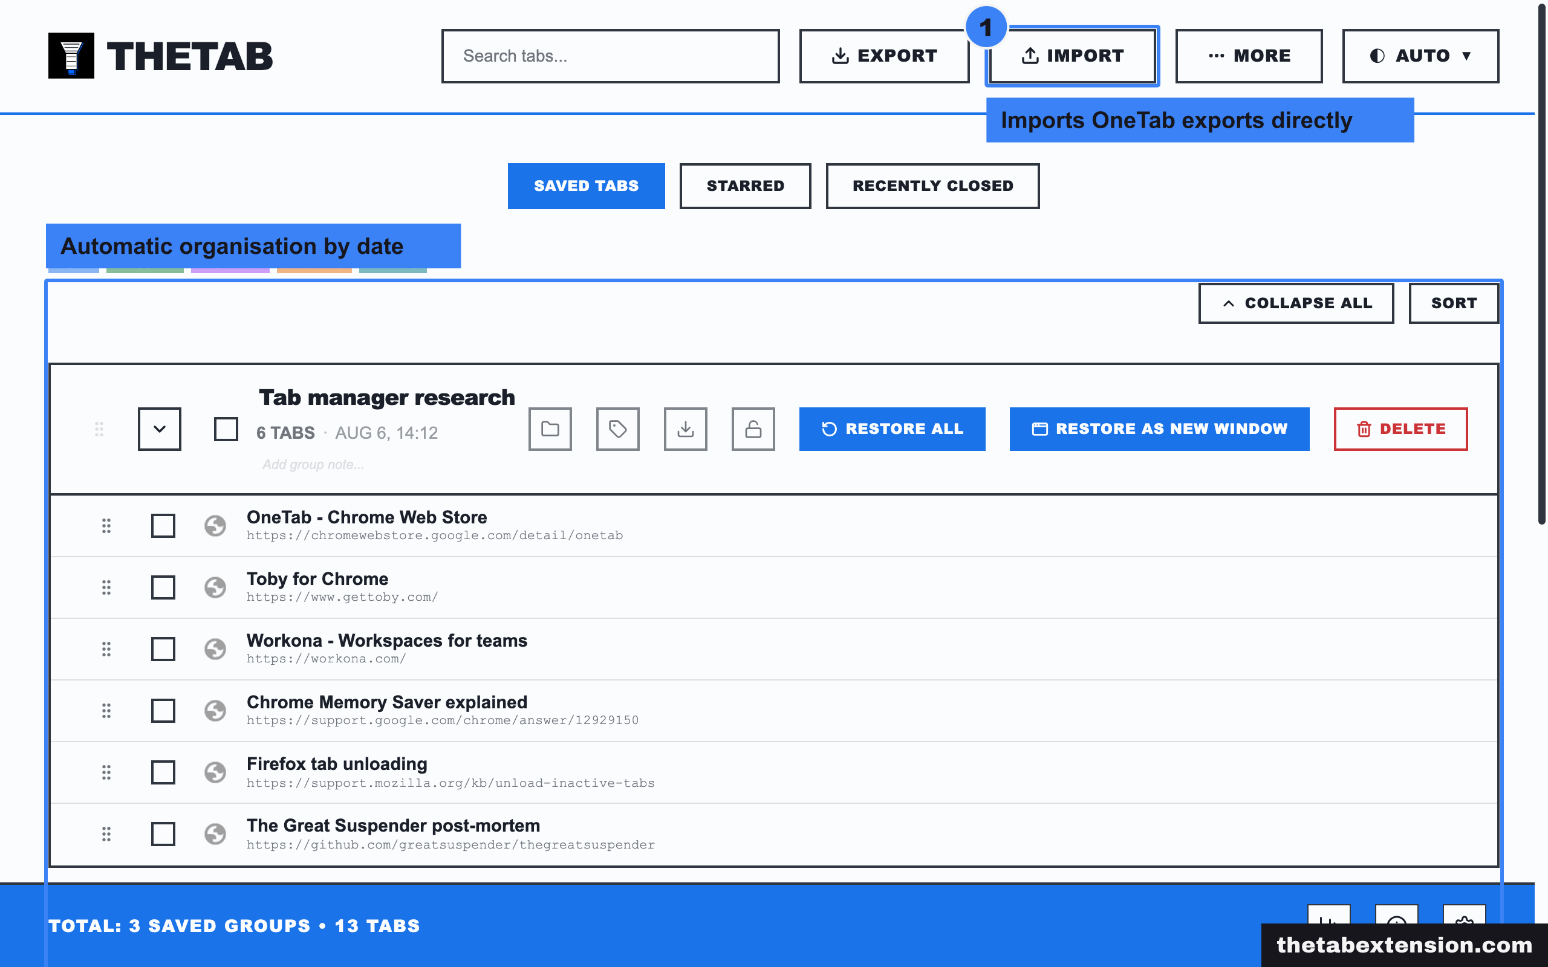The height and width of the screenshot is (967, 1548).
Task: Click the EXPORT button
Action: (884, 56)
